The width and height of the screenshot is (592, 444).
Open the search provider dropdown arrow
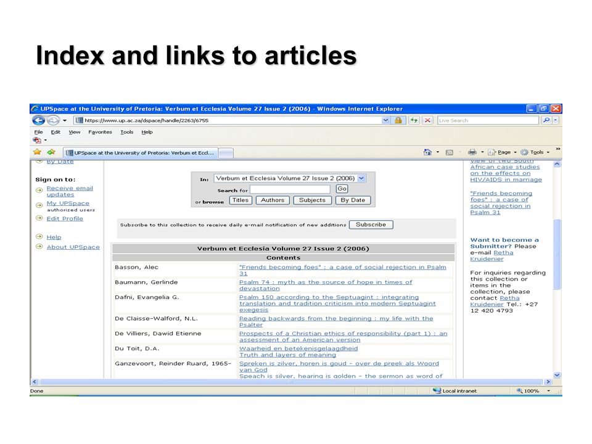556,120
